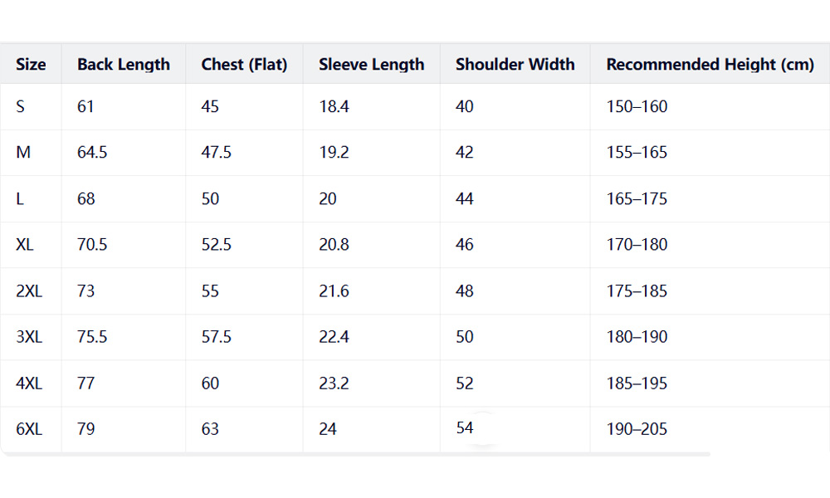Select the Recommended Height (cm) header
Image resolution: width=830 pixels, height=498 pixels.
coord(710,65)
